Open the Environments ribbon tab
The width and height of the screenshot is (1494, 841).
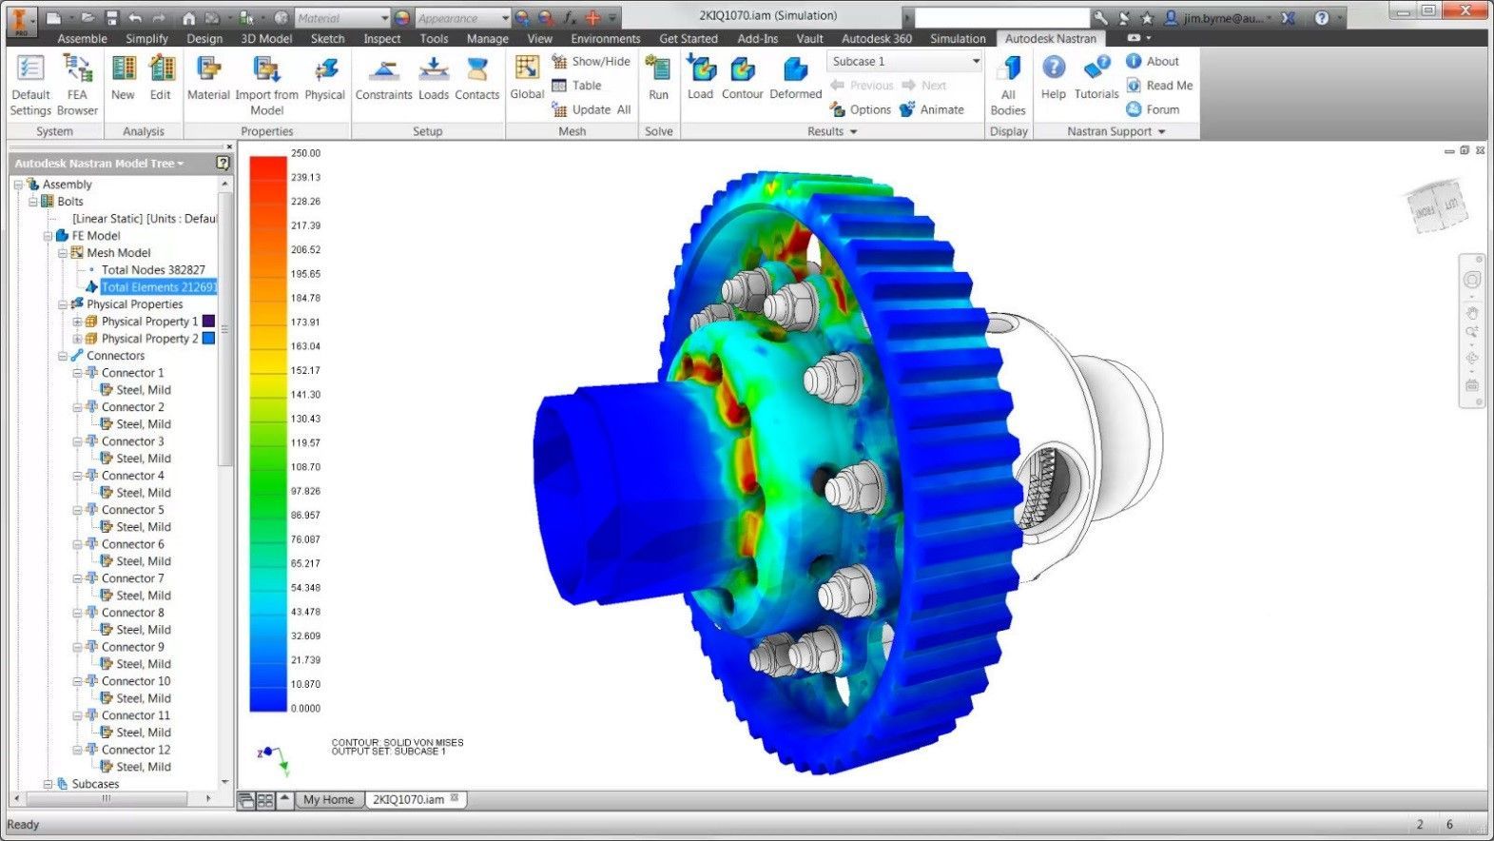[x=605, y=39]
